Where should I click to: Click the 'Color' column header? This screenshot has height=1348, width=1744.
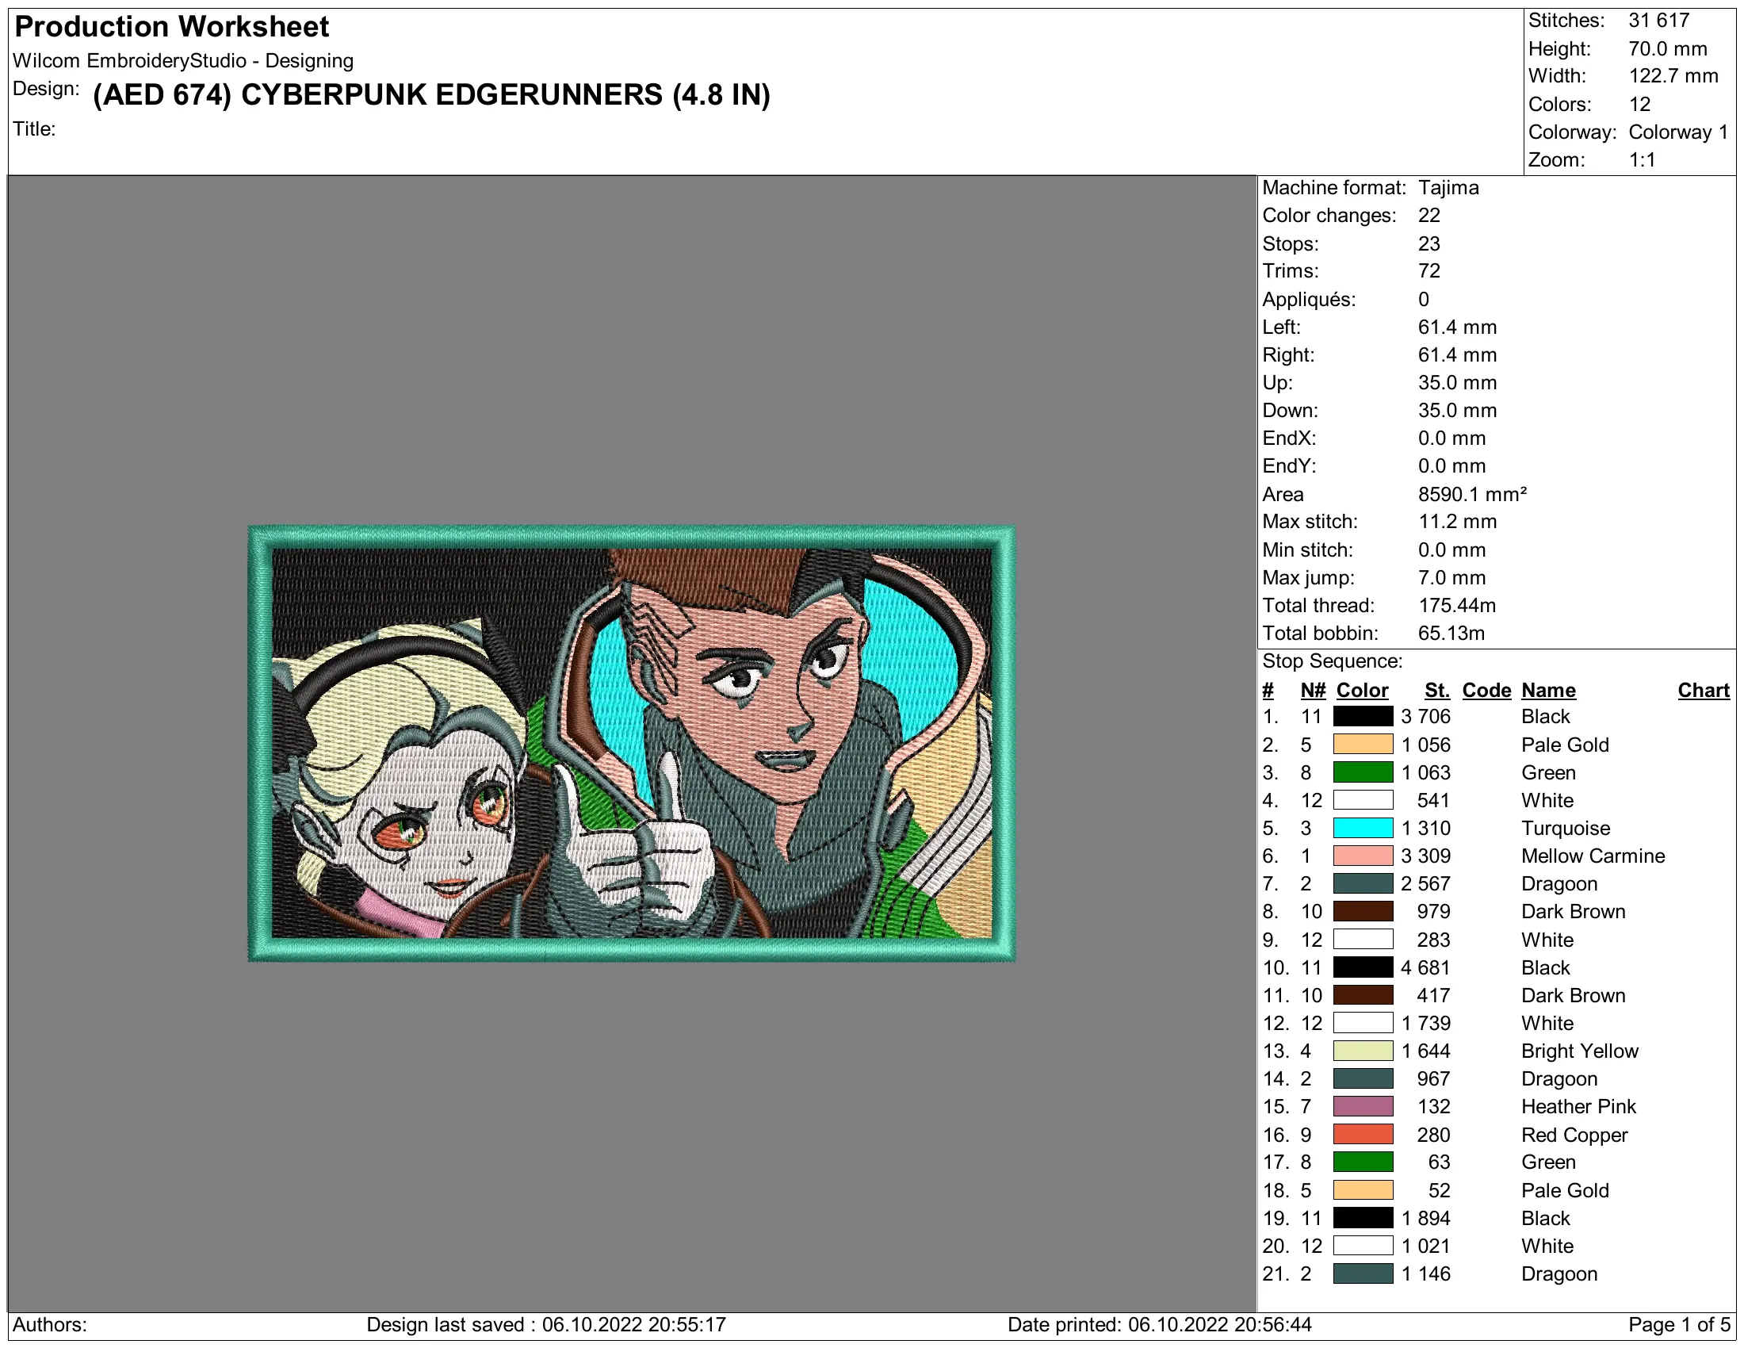coord(1362,691)
